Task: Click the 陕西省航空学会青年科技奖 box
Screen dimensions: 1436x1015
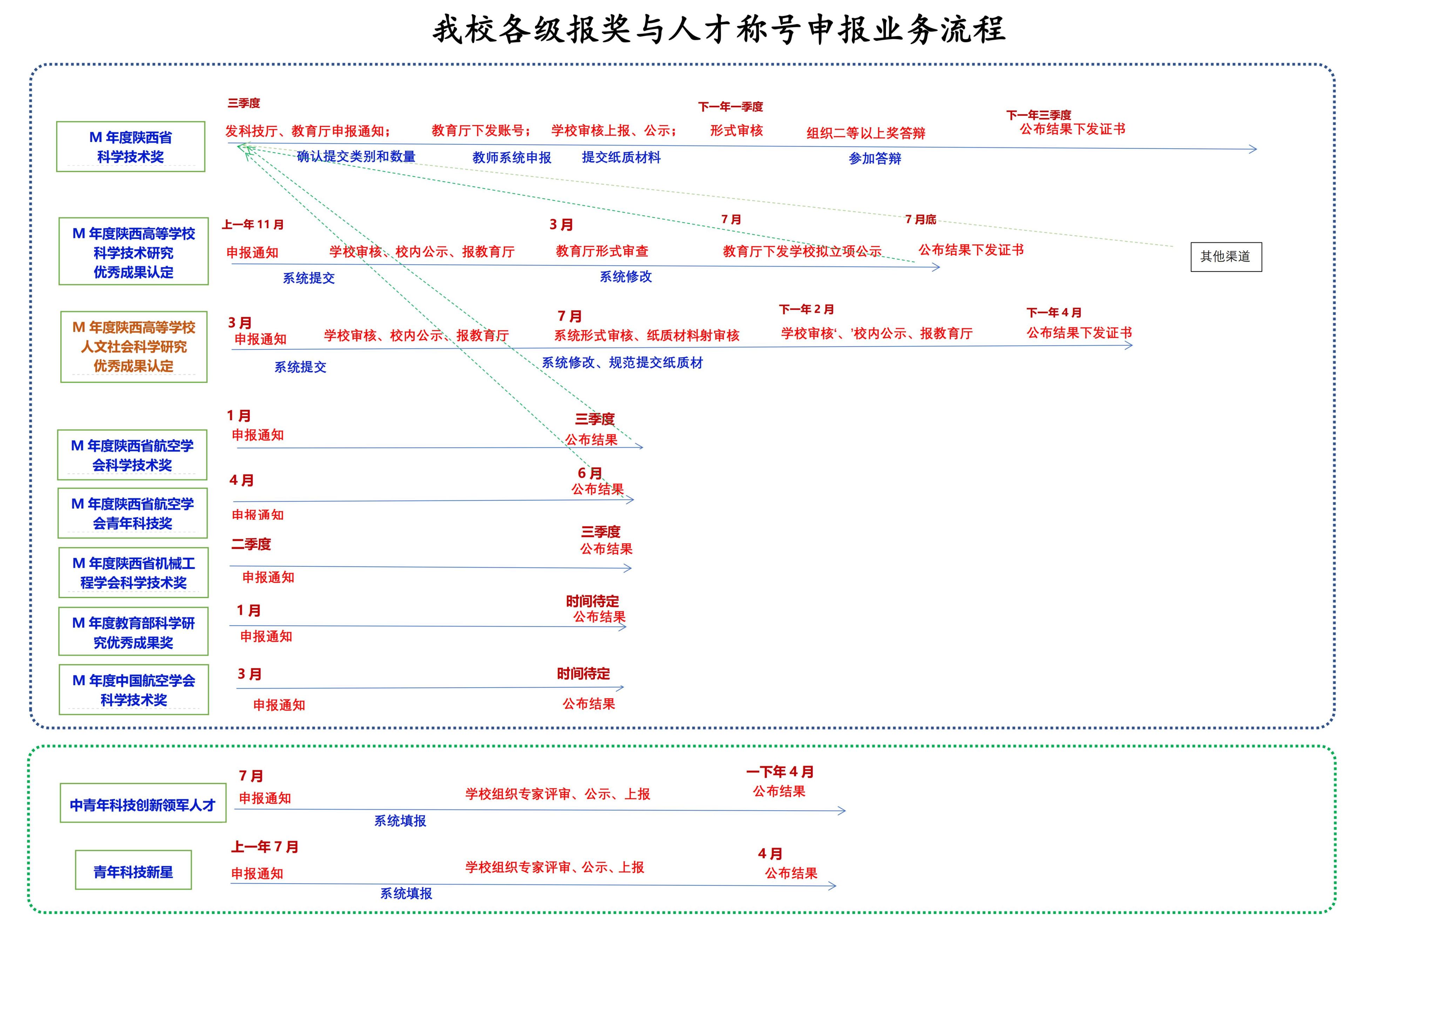Action: pos(133,513)
